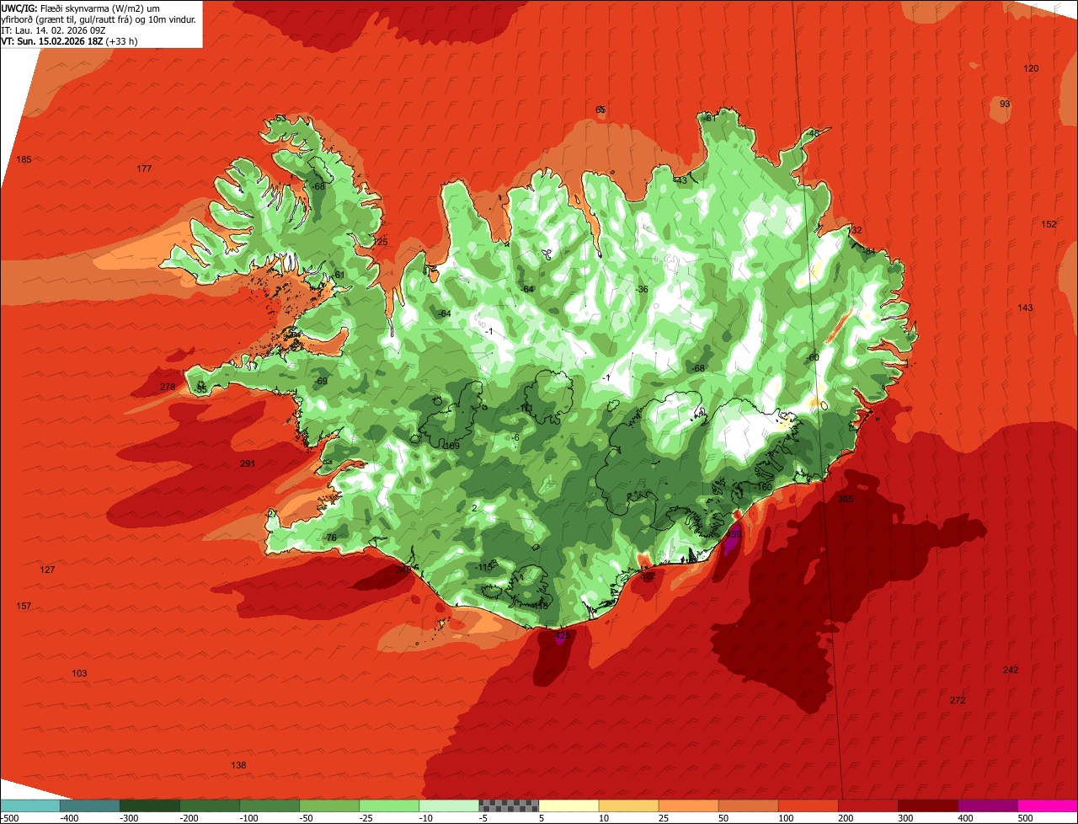
Task: Select the value 291 on the map
Action: click(248, 463)
